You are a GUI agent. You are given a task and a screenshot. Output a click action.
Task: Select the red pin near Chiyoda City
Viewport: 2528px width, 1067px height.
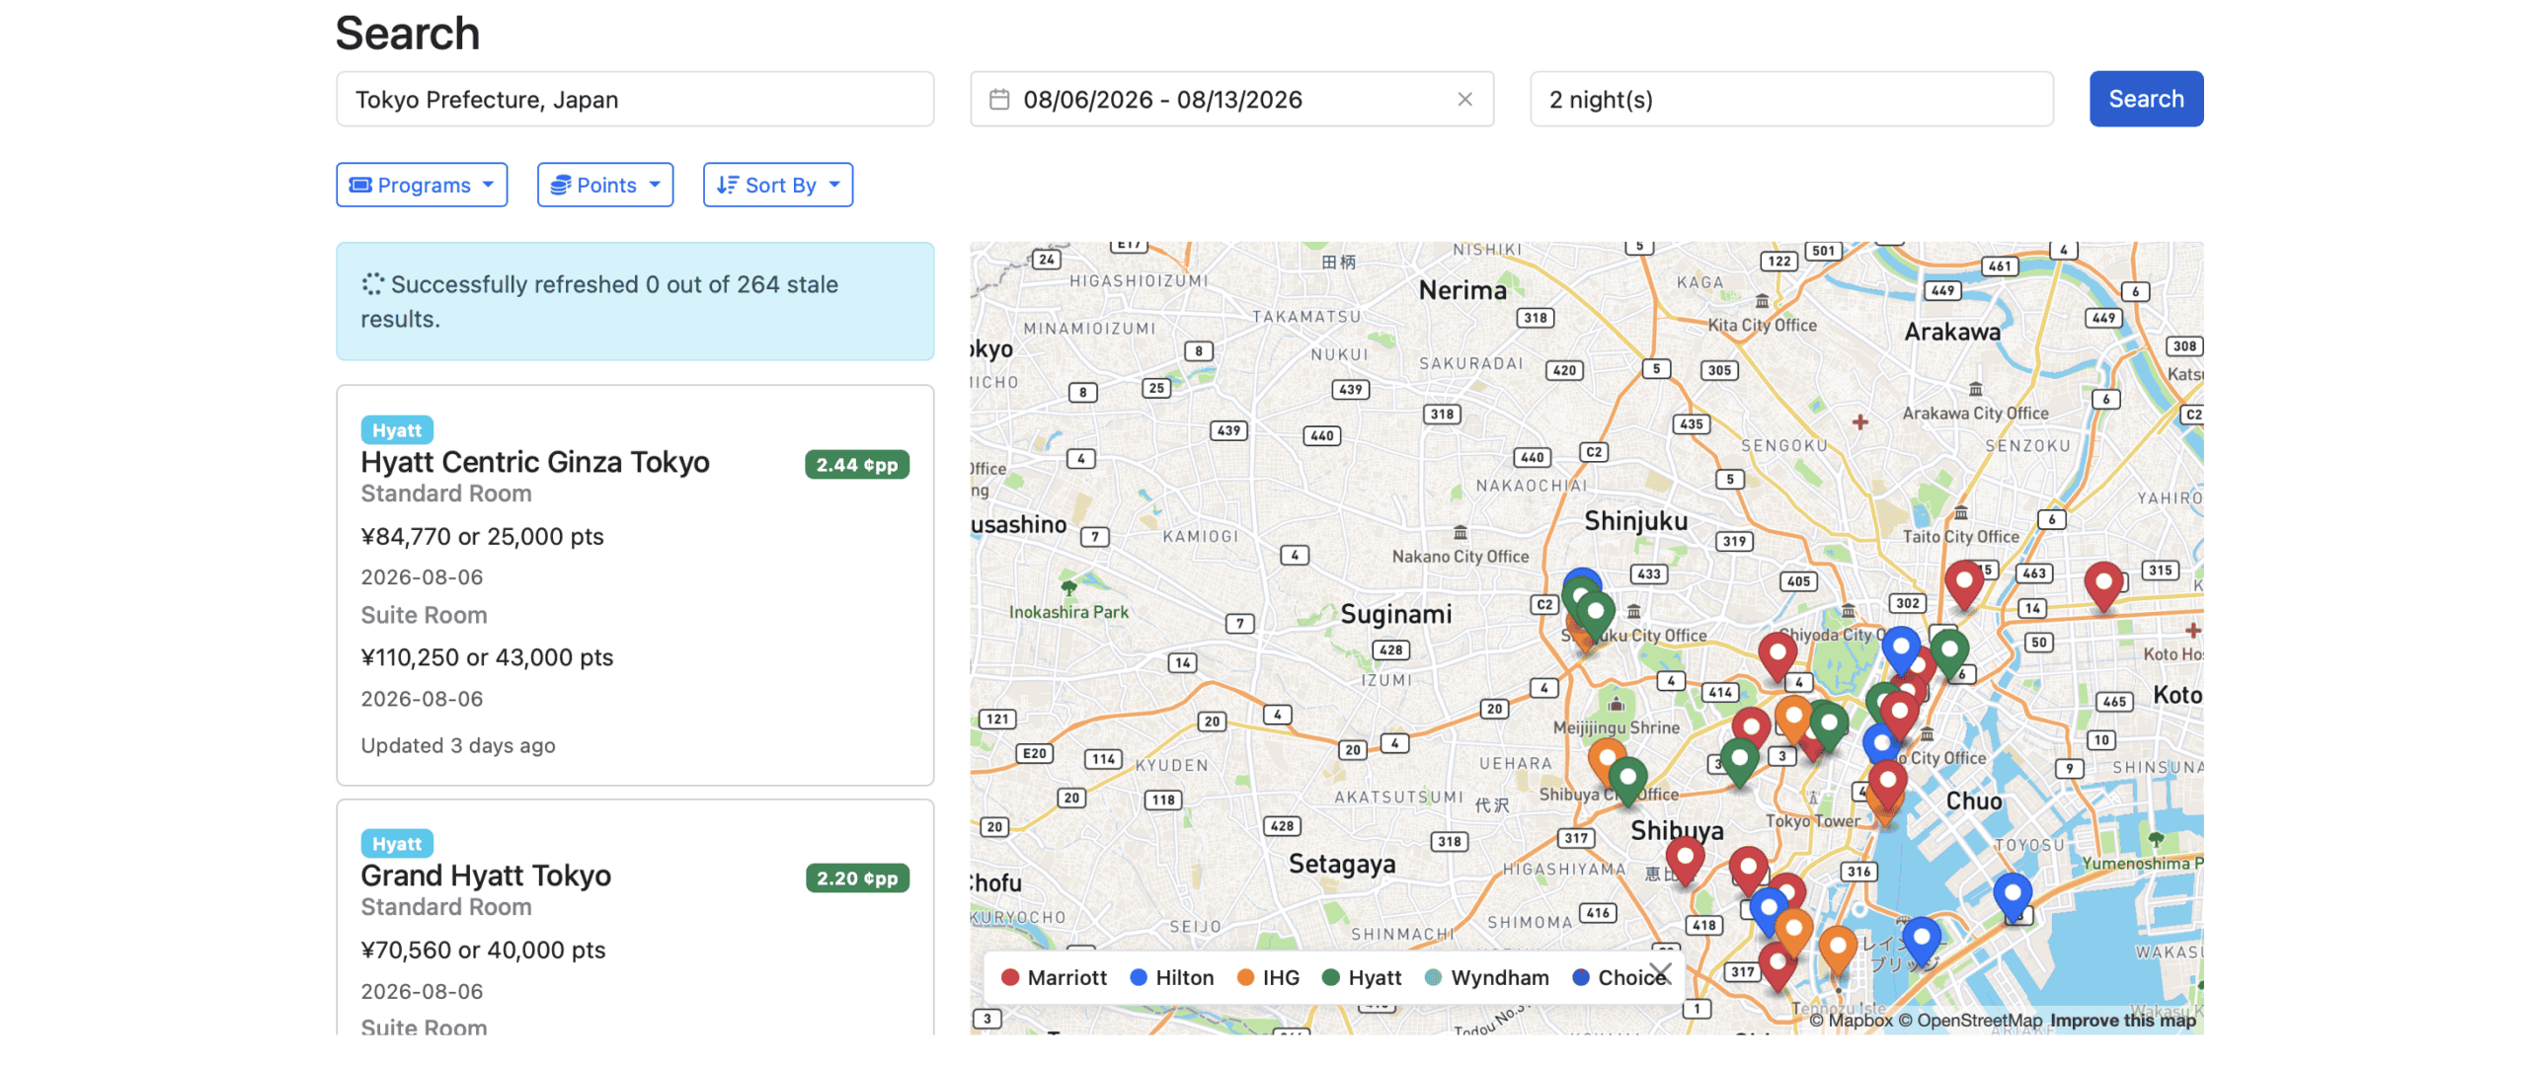click(1777, 652)
